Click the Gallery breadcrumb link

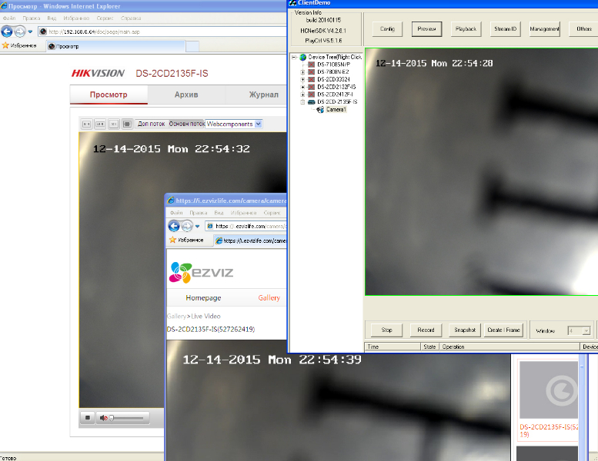(x=176, y=316)
